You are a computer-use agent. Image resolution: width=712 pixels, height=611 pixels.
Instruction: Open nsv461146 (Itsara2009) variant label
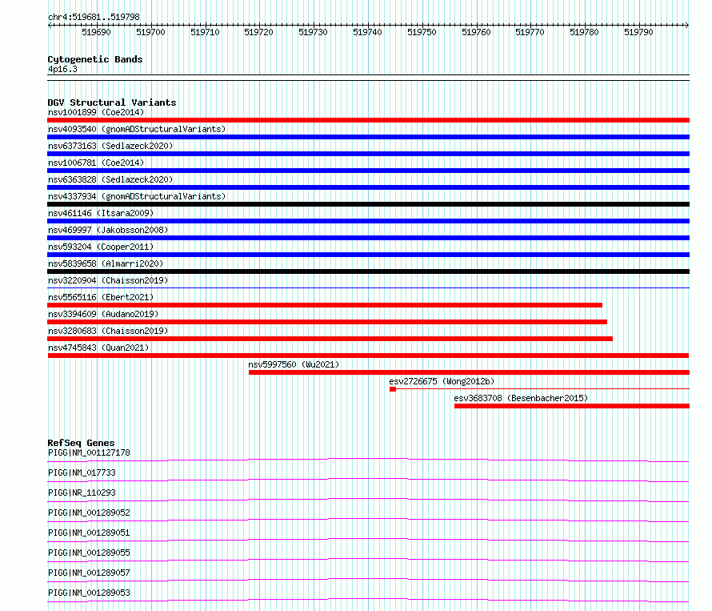101,213
